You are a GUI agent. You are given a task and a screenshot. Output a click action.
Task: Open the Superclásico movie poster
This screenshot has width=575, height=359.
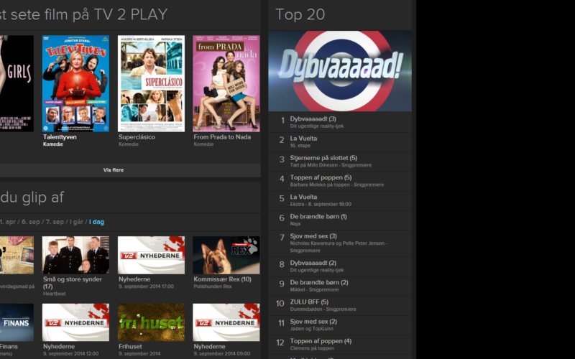(151, 83)
